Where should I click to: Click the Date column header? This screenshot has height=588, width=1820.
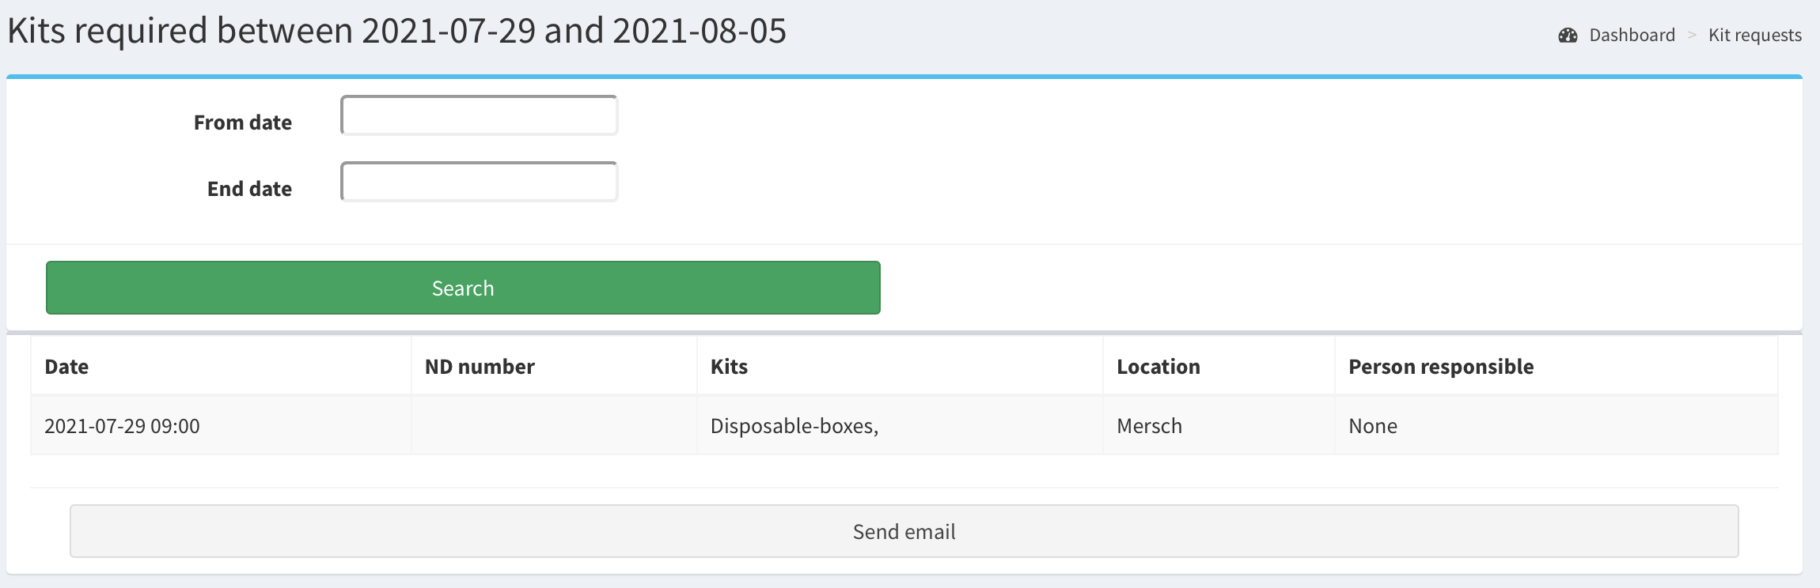[66, 367]
